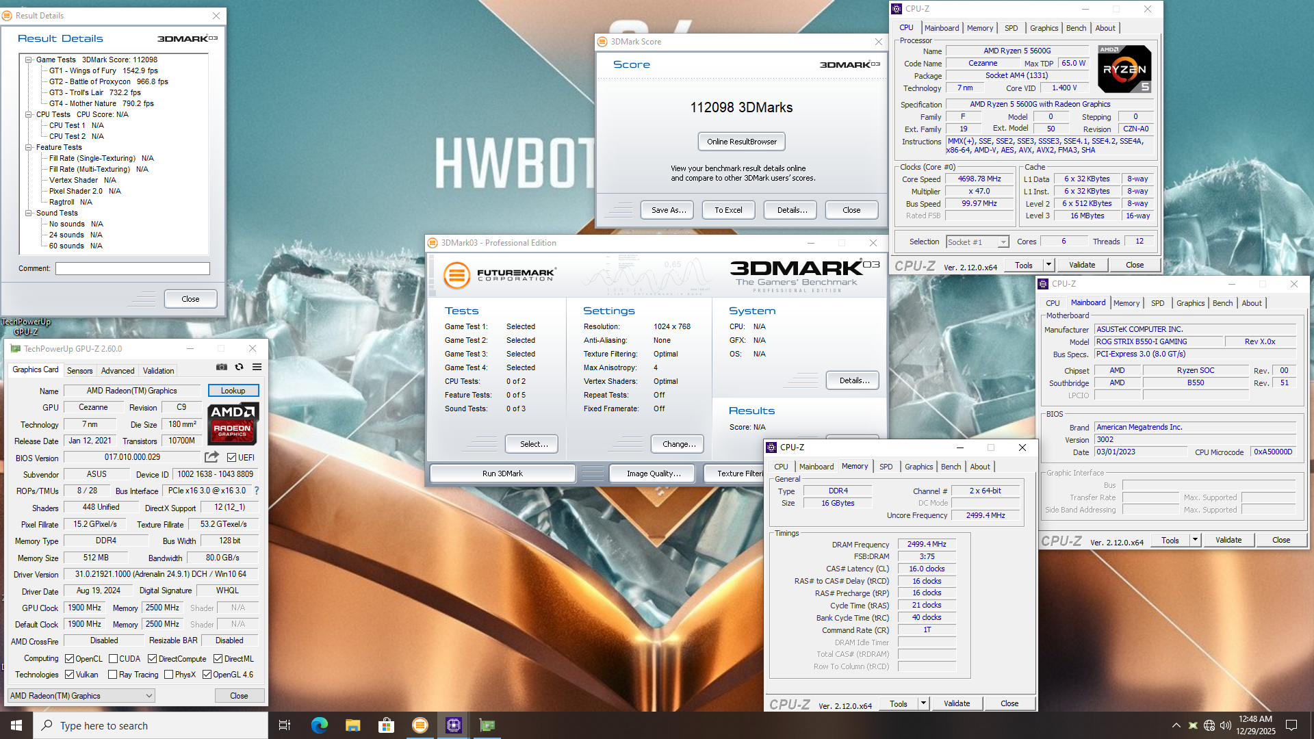
Task: Open the Socket #1 selection dropdown
Action: click(x=1003, y=242)
